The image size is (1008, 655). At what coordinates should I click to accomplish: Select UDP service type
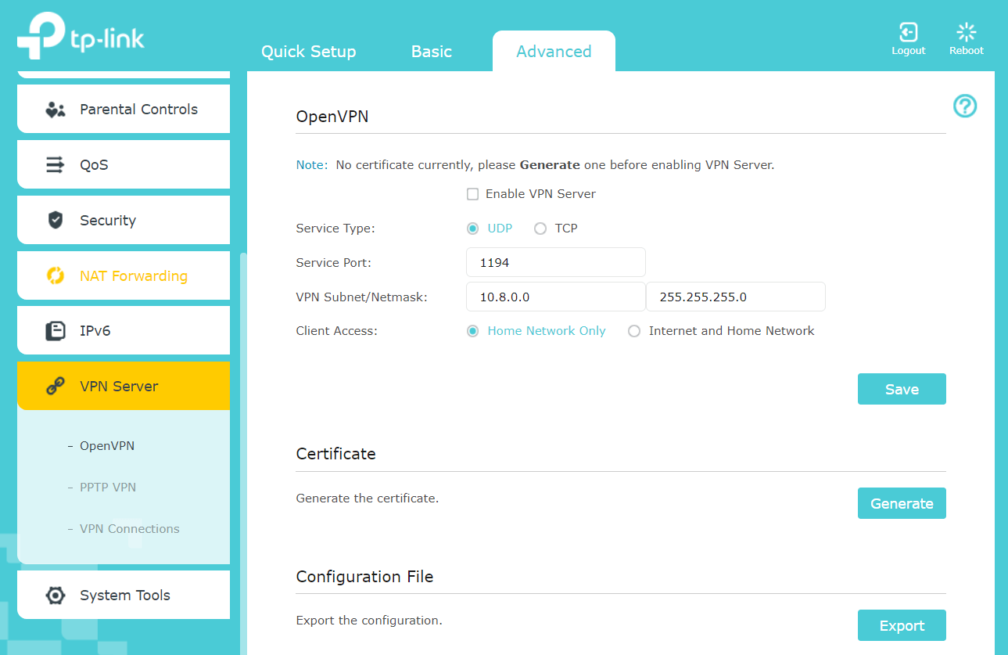coord(472,229)
